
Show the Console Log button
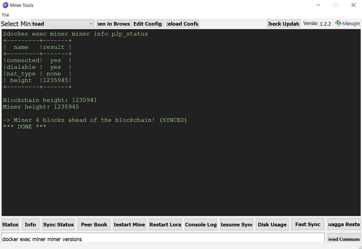(x=201, y=225)
